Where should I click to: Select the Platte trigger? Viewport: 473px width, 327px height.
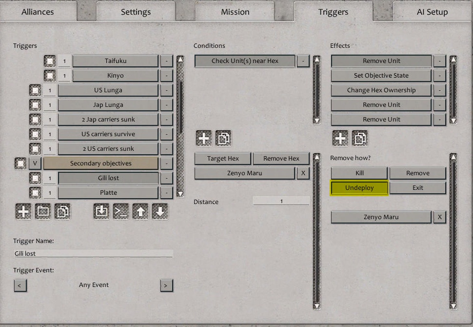108,193
